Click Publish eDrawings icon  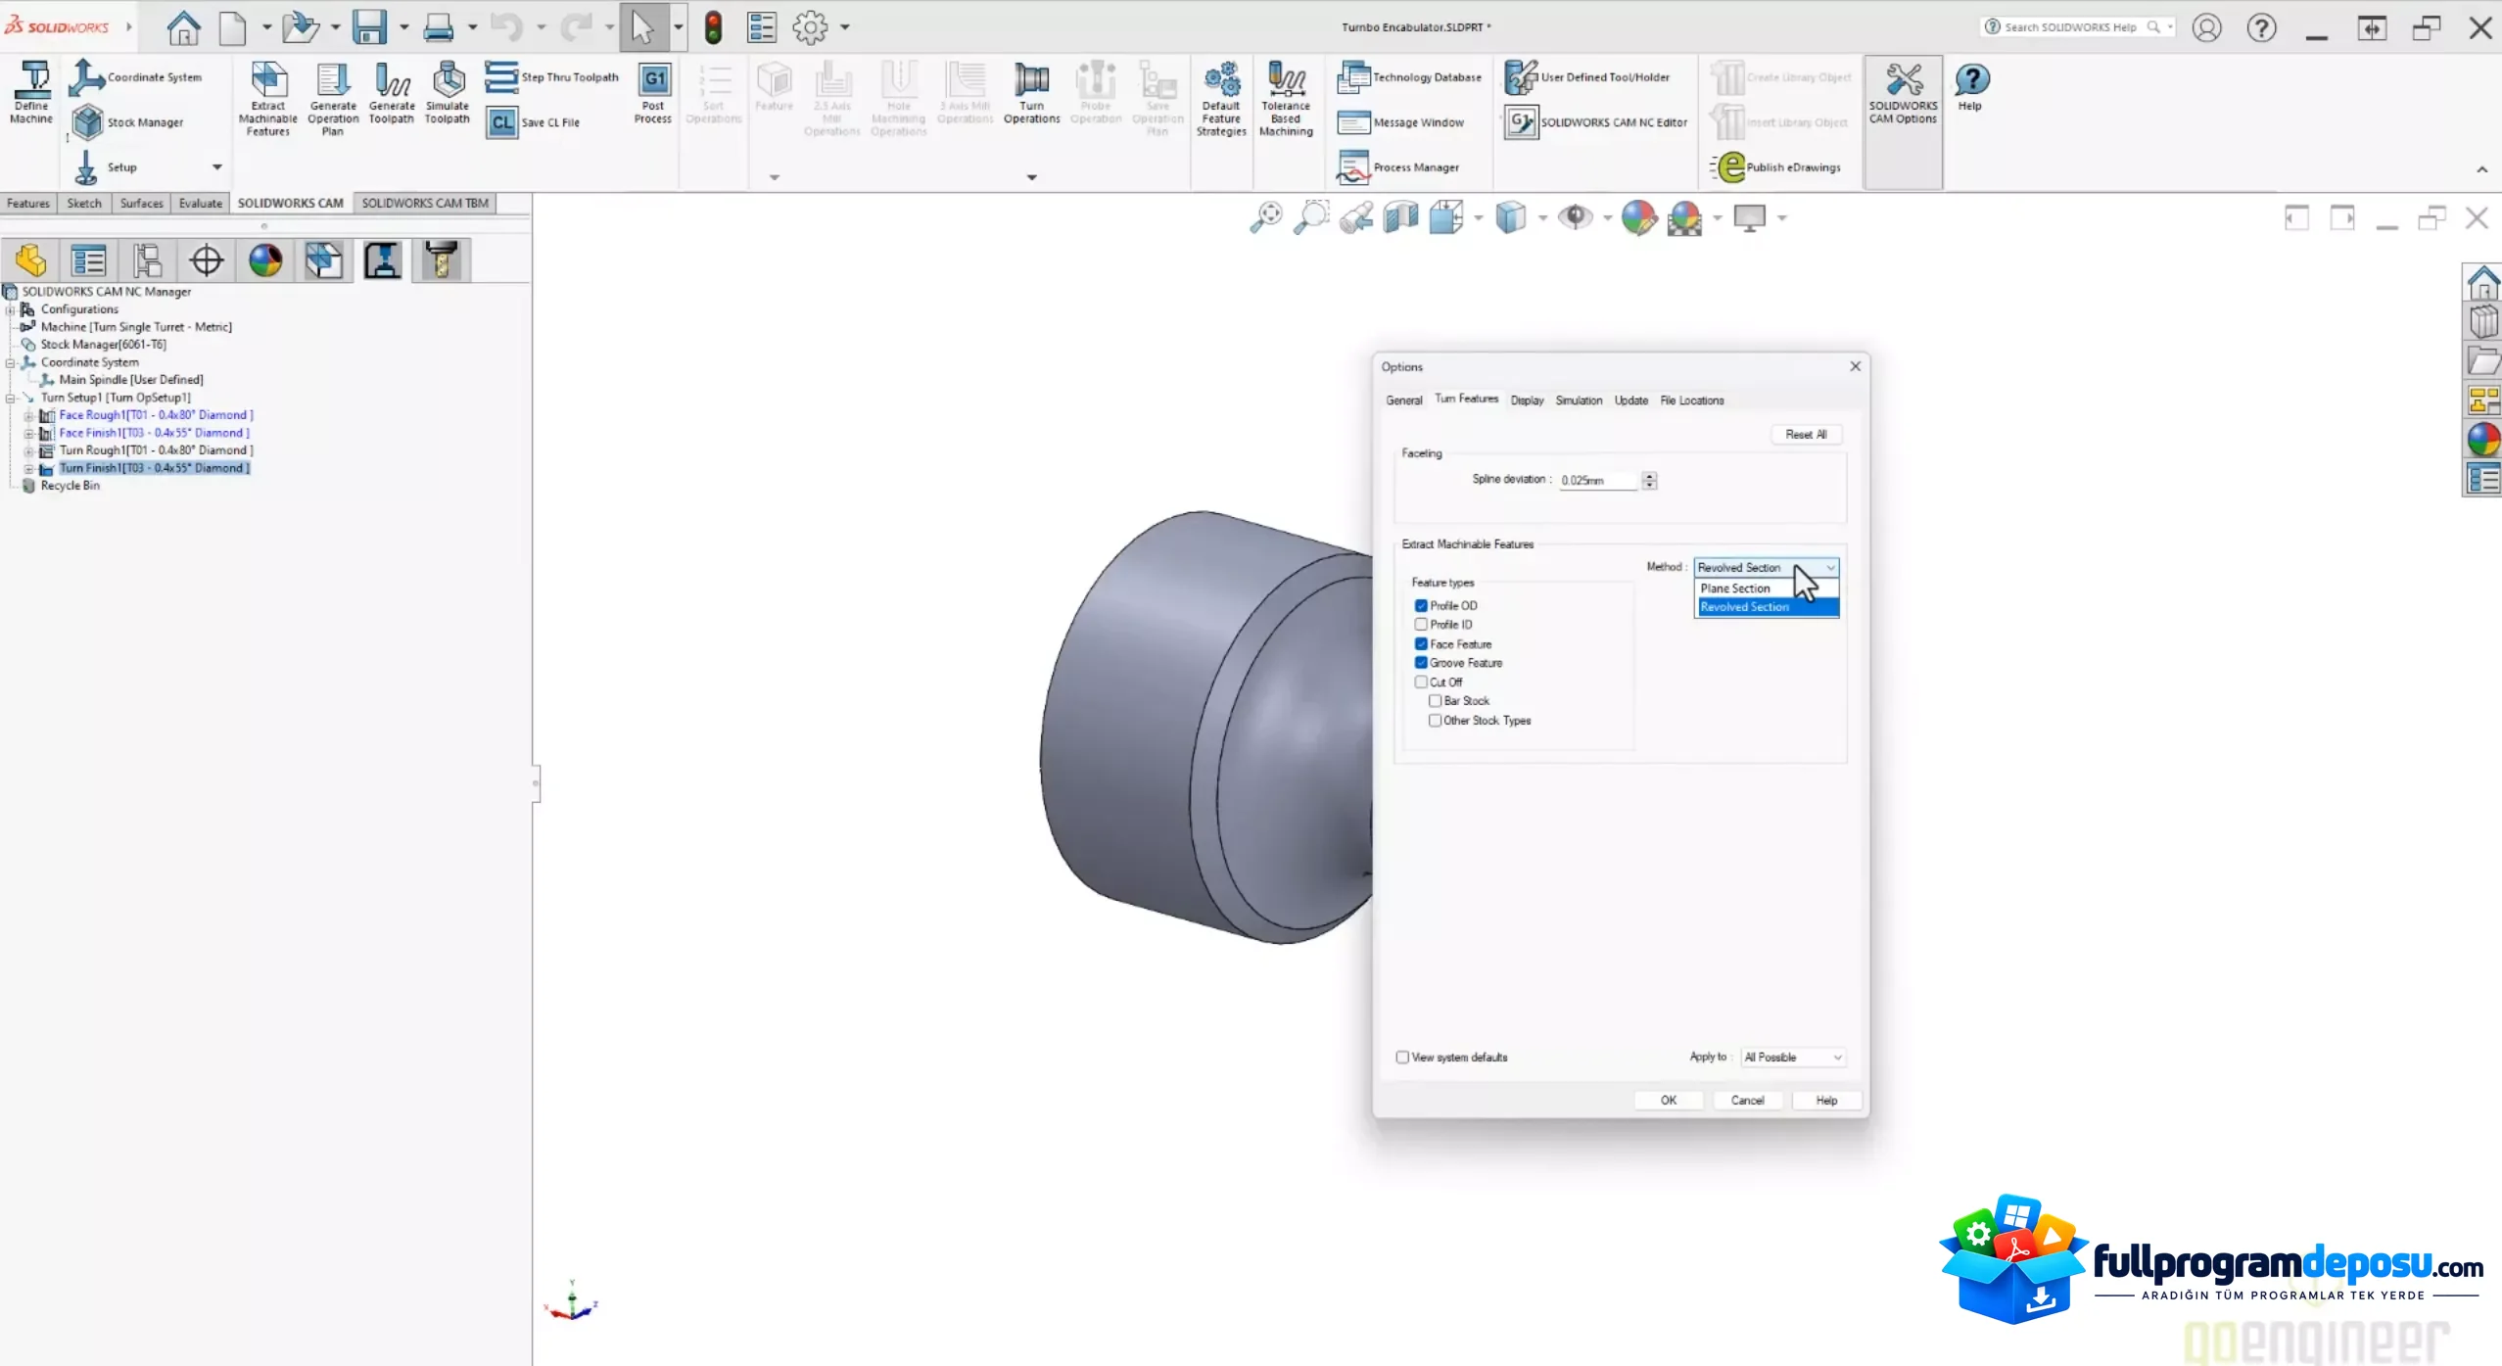(x=1777, y=167)
